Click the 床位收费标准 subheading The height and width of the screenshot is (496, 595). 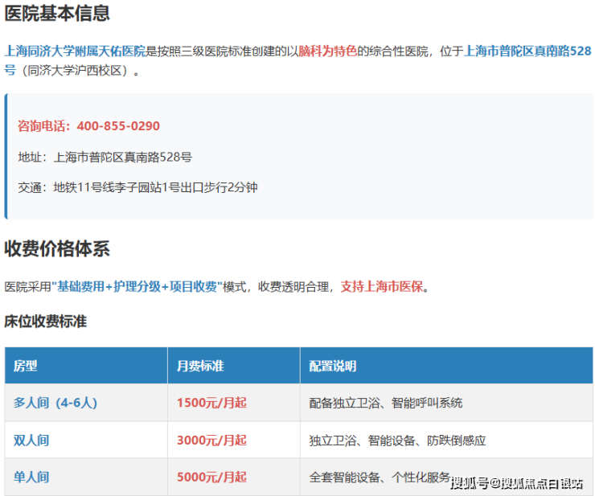pos(46,322)
